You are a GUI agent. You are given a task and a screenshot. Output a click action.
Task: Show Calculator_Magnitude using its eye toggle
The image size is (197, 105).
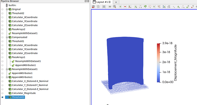tap(2, 93)
